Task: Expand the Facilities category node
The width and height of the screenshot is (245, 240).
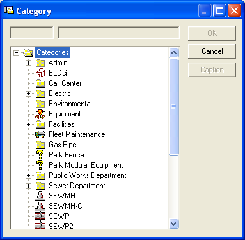Action: coord(28,124)
